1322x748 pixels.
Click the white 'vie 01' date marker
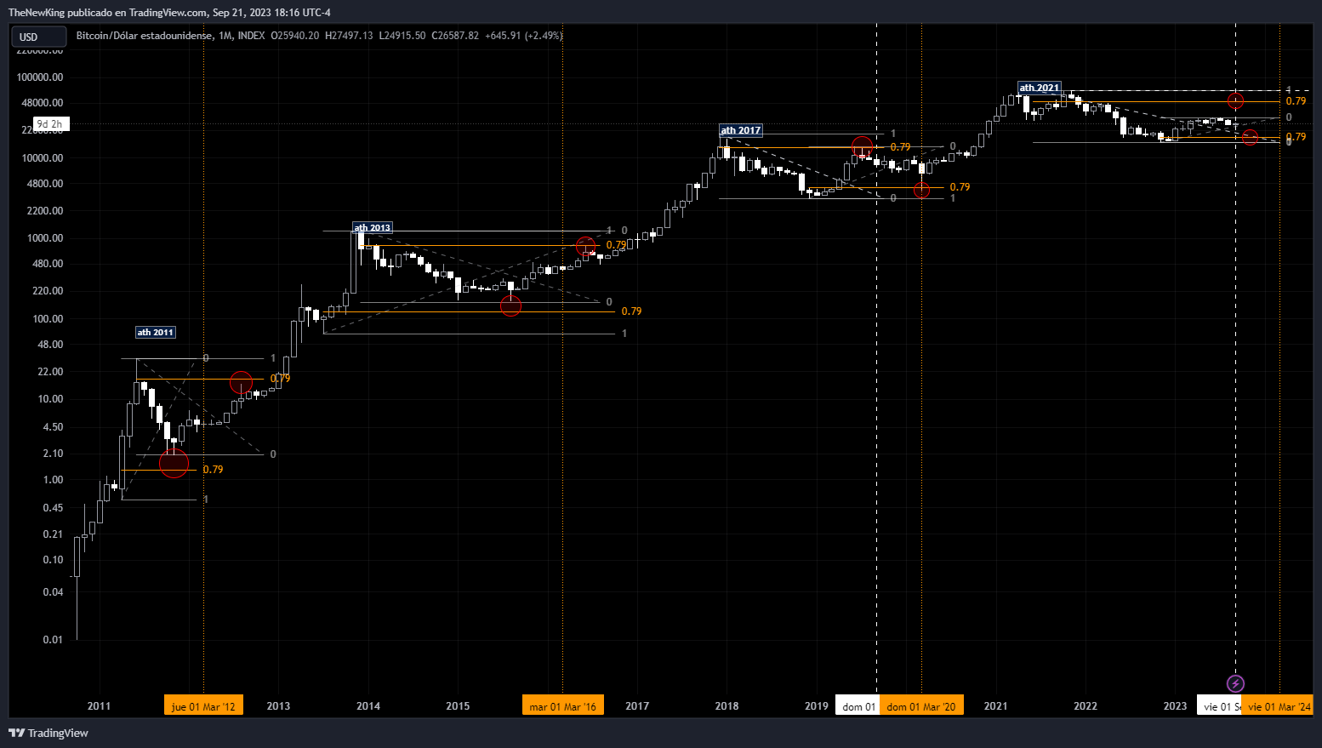(x=1219, y=706)
